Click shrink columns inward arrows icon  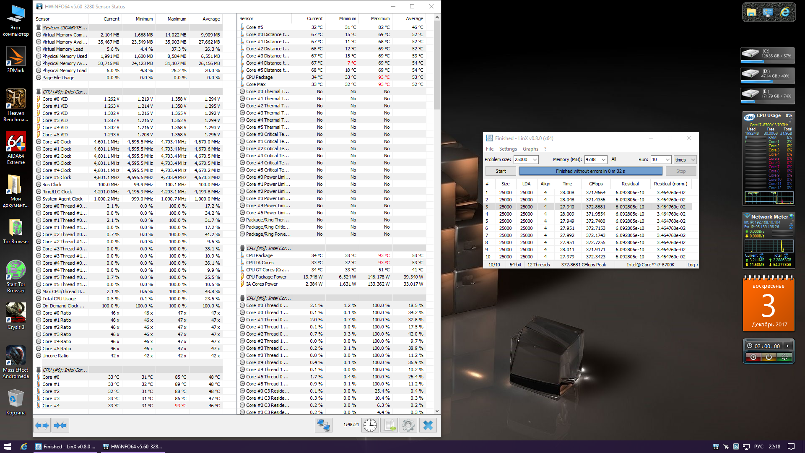60,425
